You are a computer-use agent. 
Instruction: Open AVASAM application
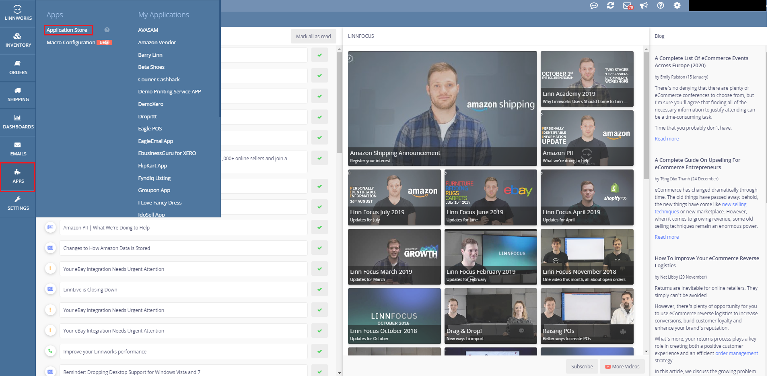pos(148,30)
